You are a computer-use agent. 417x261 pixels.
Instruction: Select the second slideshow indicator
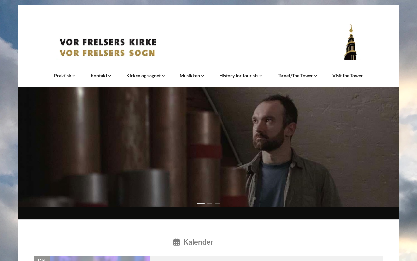[x=210, y=204]
